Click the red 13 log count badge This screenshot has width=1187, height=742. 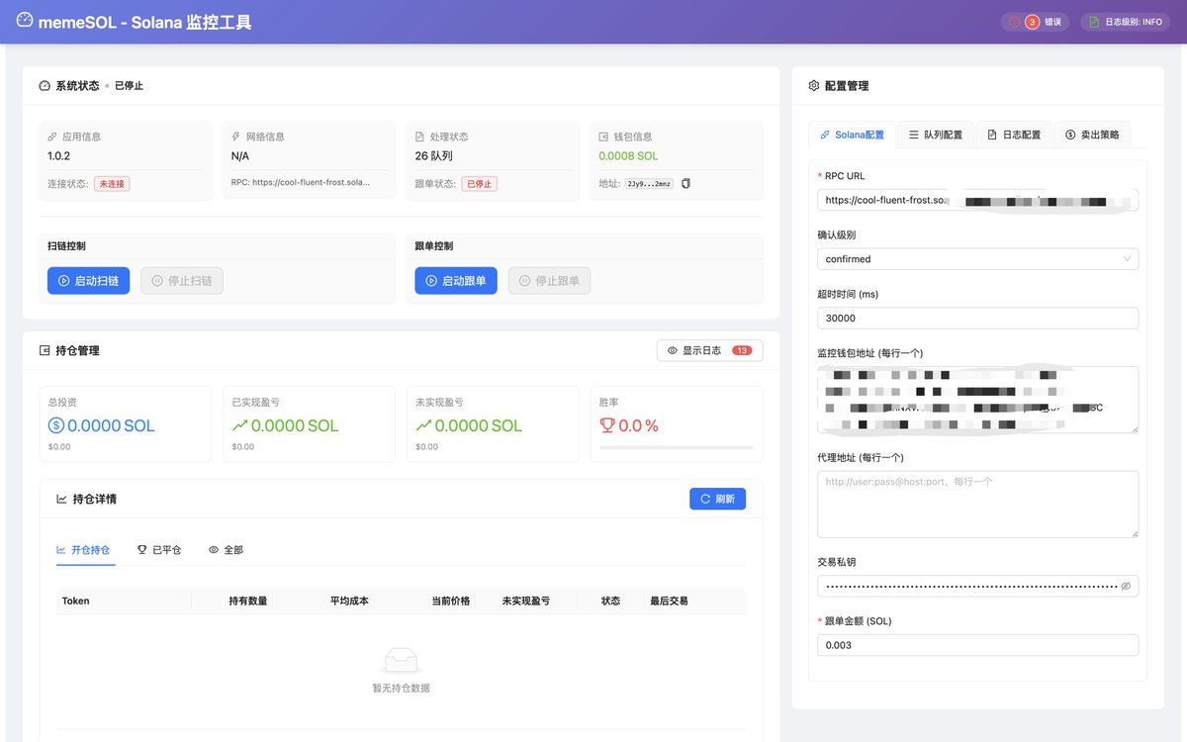tap(742, 350)
